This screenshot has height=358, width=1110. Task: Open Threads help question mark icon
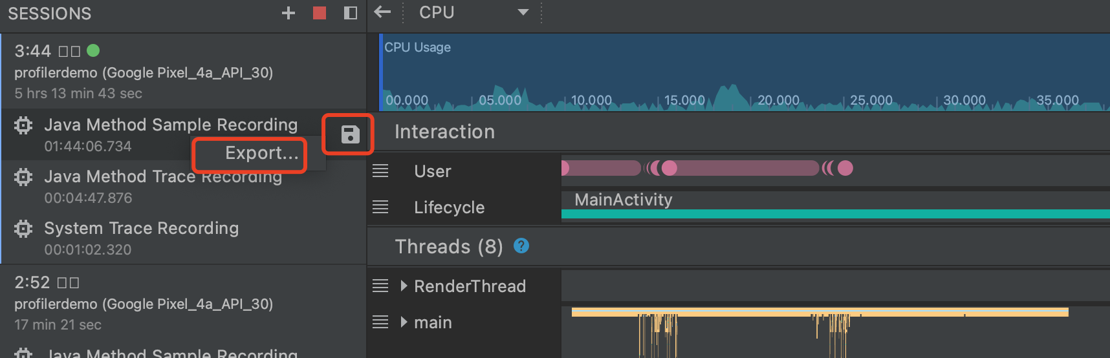(x=521, y=246)
